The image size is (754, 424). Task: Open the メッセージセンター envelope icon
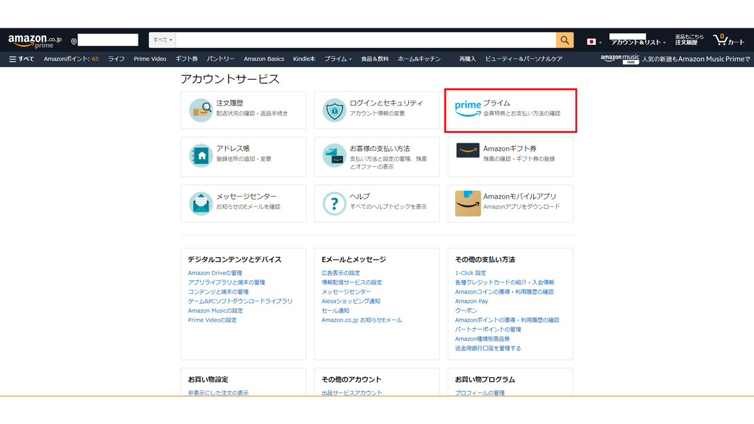coord(200,203)
